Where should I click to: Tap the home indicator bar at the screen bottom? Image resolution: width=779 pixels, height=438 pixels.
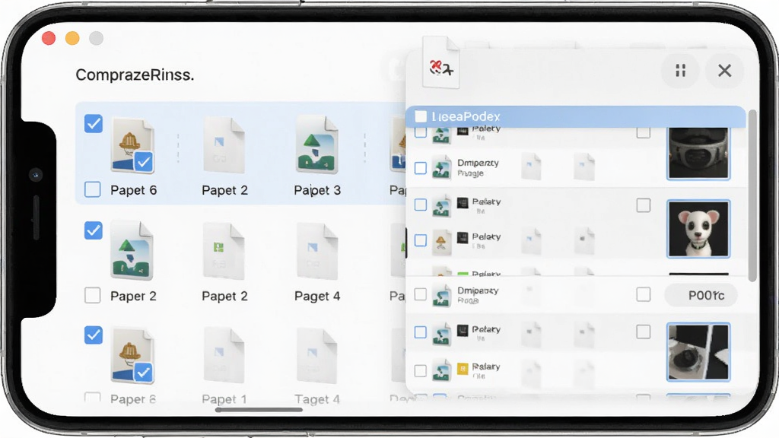click(x=259, y=410)
